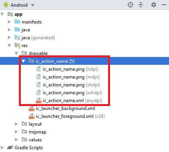Click the xhdpi PNG image file icon
The image size is (169, 152).
click(39, 84)
